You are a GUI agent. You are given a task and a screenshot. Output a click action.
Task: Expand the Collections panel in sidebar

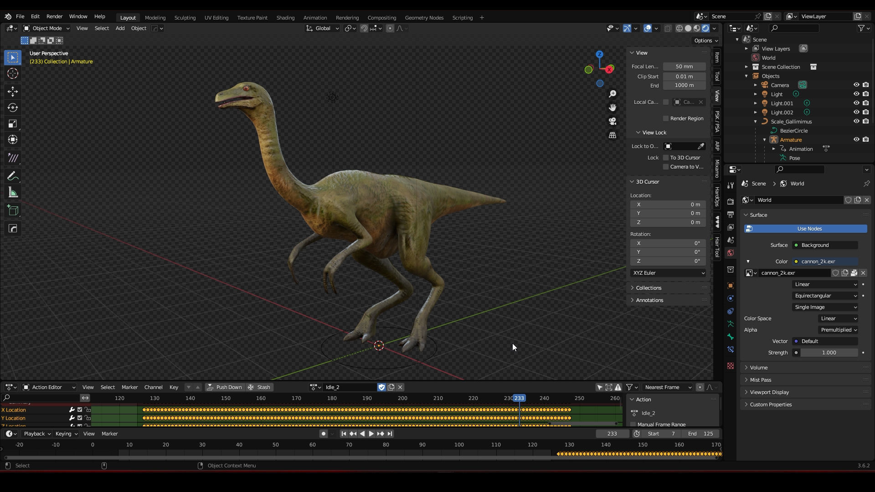click(x=668, y=288)
